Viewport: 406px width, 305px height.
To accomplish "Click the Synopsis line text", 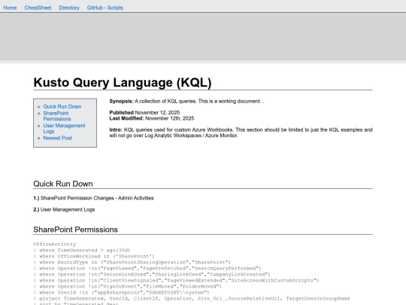I will pyautogui.click(x=186, y=101).
